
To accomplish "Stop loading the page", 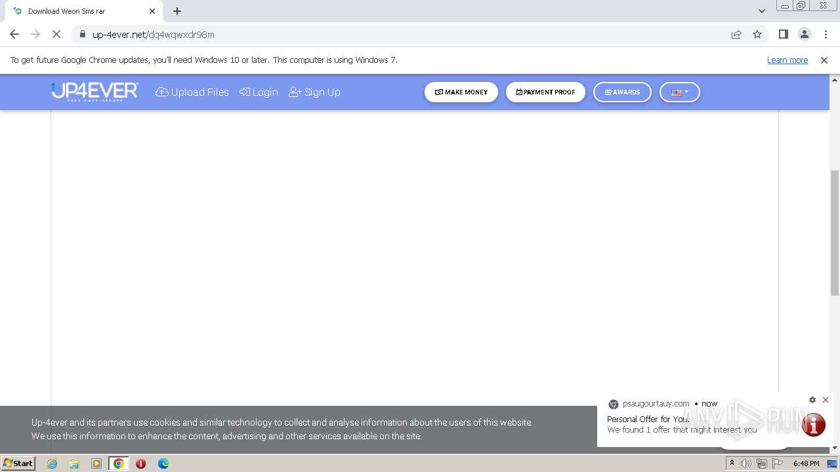I will pyautogui.click(x=56, y=34).
